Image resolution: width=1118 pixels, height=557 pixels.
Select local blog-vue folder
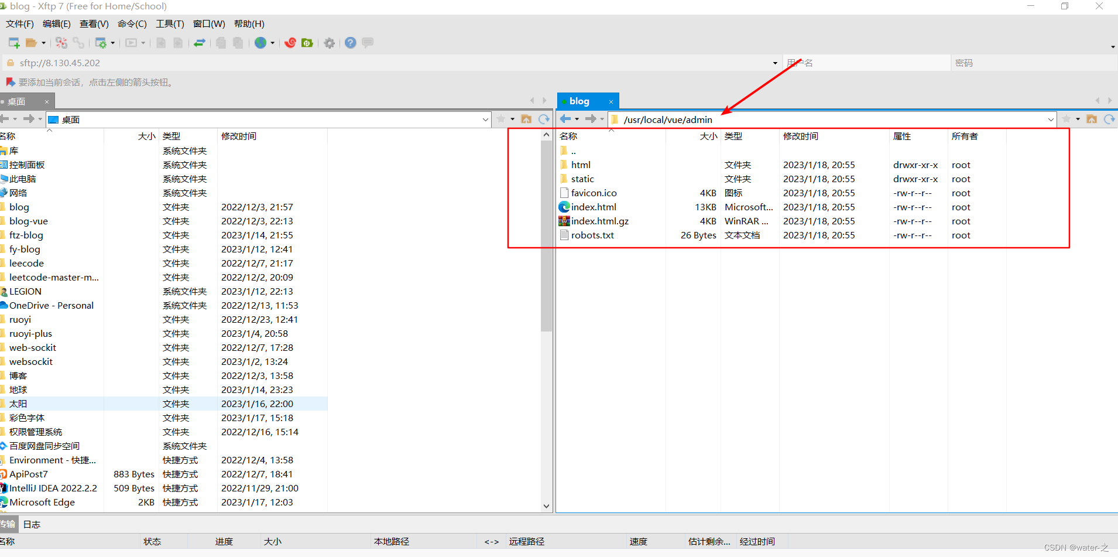pyautogui.click(x=28, y=221)
